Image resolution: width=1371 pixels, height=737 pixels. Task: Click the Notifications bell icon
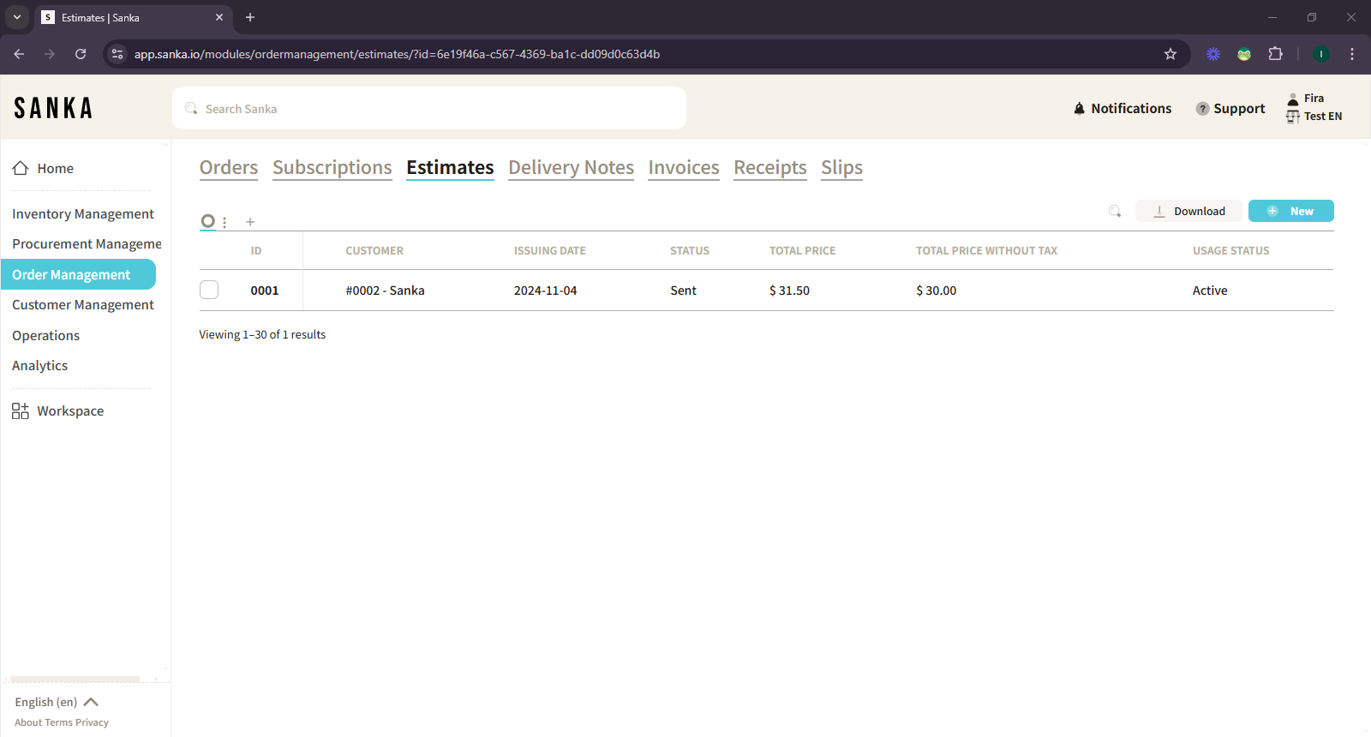1079,109
